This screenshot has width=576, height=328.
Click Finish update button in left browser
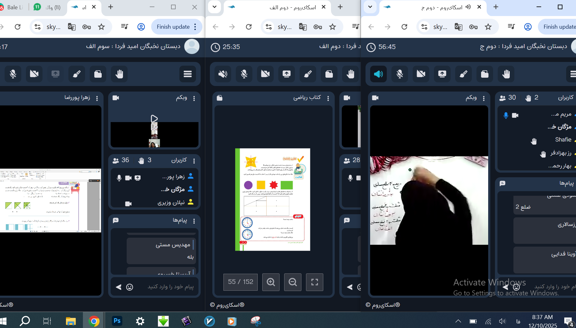173,27
